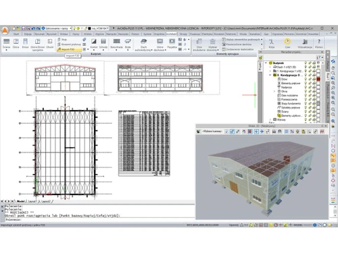This screenshot has width=338, height=253.
Task: Select the Komin chimney tool
Action: pos(94,43)
